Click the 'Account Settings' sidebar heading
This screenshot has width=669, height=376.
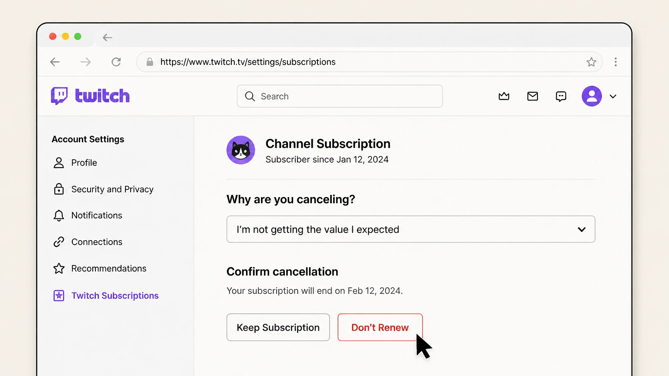tap(88, 139)
